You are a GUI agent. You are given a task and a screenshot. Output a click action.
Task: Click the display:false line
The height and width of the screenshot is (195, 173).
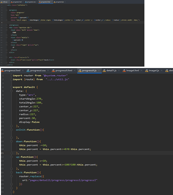point(30,122)
